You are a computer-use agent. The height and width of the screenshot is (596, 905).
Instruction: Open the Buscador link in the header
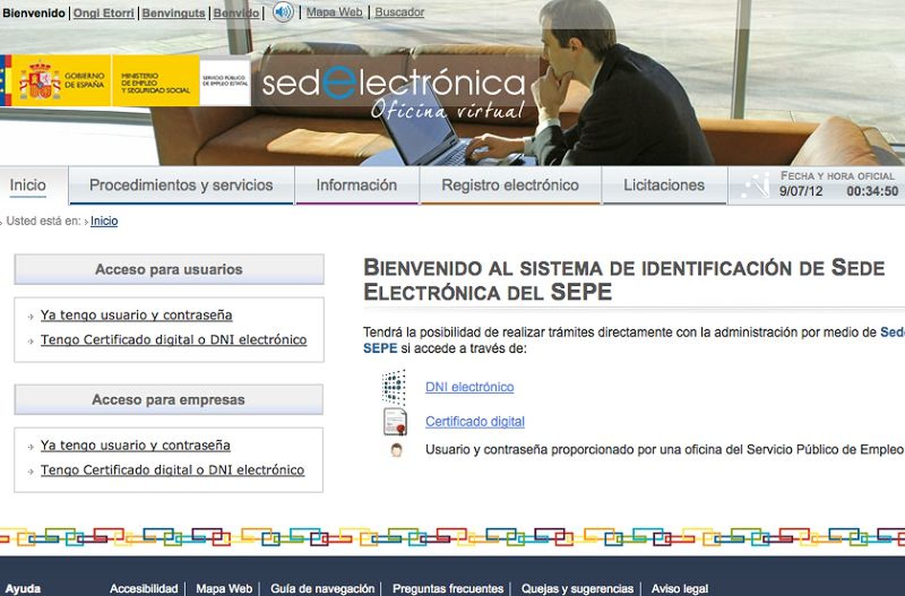399,12
